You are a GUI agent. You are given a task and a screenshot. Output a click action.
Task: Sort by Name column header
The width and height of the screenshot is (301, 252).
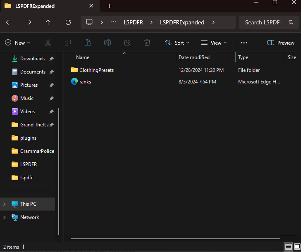[83, 57]
